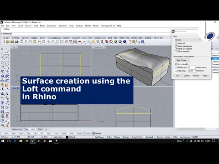Select the Right viewport tab at bottom
This screenshot has height=164, width=219.
(x=40, y=129)
